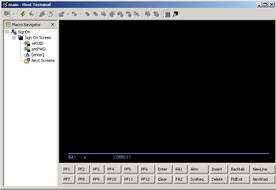The height and width of the screenshot is (190, 276).
Task: Hit the NextPad keypad button
Action: (262, 179)
